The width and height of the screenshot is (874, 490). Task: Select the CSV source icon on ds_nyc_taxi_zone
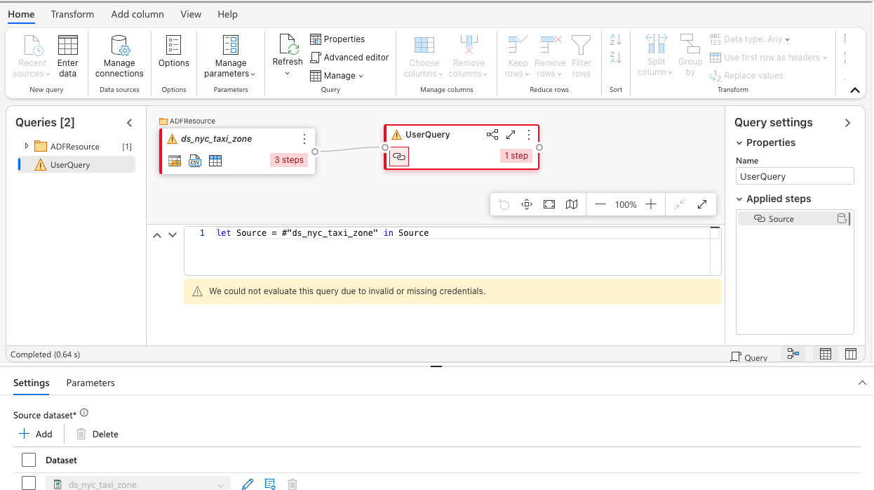point(195,161)
